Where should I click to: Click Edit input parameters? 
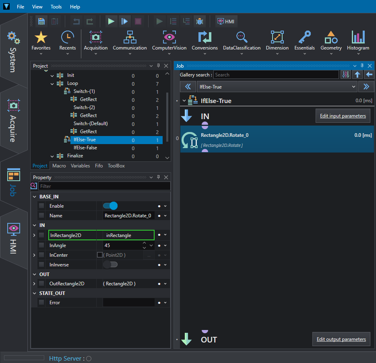343,116
